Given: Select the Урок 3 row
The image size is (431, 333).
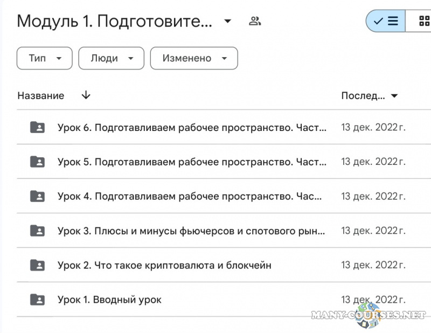Looking at the screenshot, I should [190, 231].
